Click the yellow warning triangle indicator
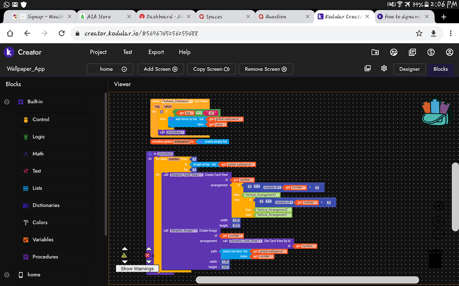 [124, 255]
